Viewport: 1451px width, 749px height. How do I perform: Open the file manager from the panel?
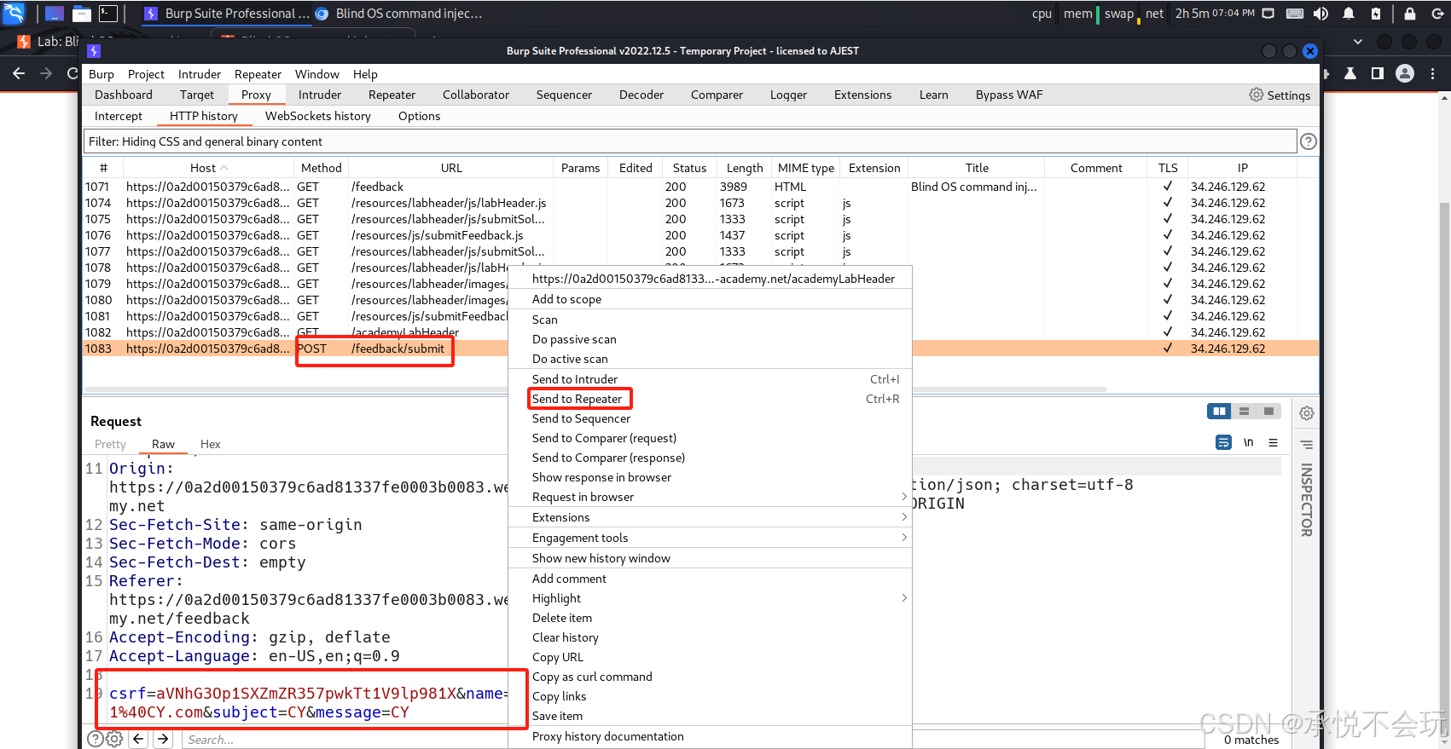coord(82,14)
